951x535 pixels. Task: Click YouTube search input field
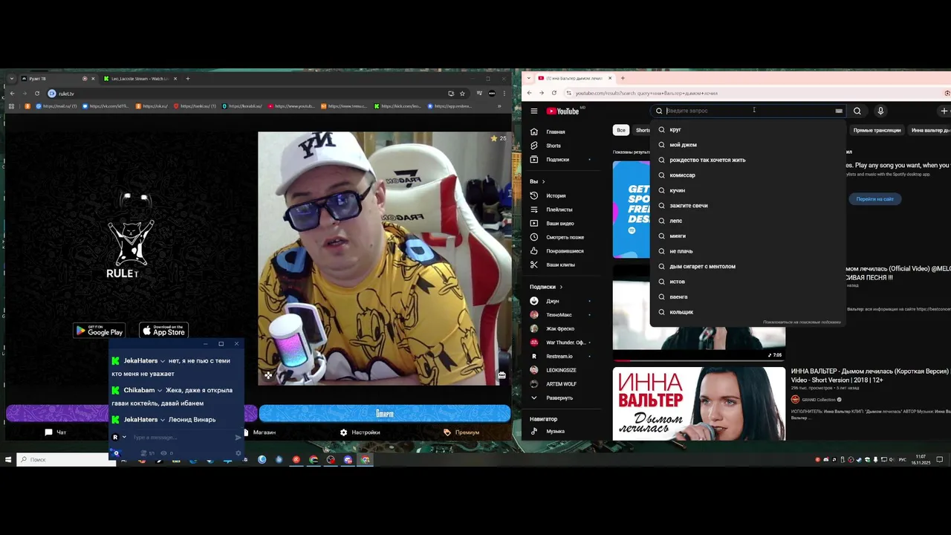[747, 111]
